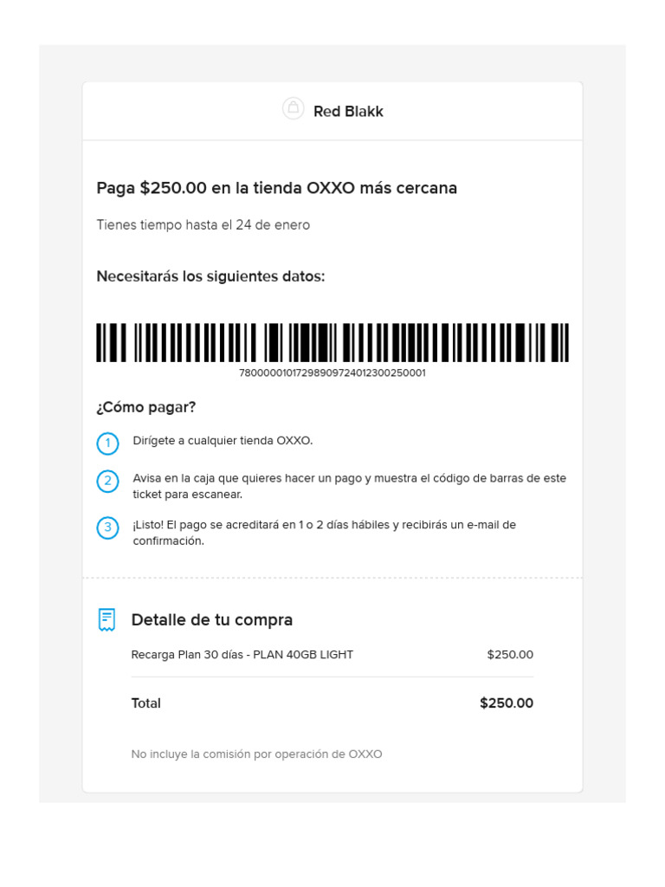The width and height of the screenshot is (665, 887).
Task: Click the '¿Cómo pagar?' heading
Action: pyautogui.click(x=145, y=407)
